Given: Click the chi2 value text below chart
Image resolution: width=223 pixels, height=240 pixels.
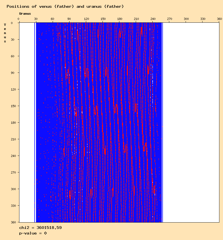Looking at the screenshot, I should coord(40,228).
